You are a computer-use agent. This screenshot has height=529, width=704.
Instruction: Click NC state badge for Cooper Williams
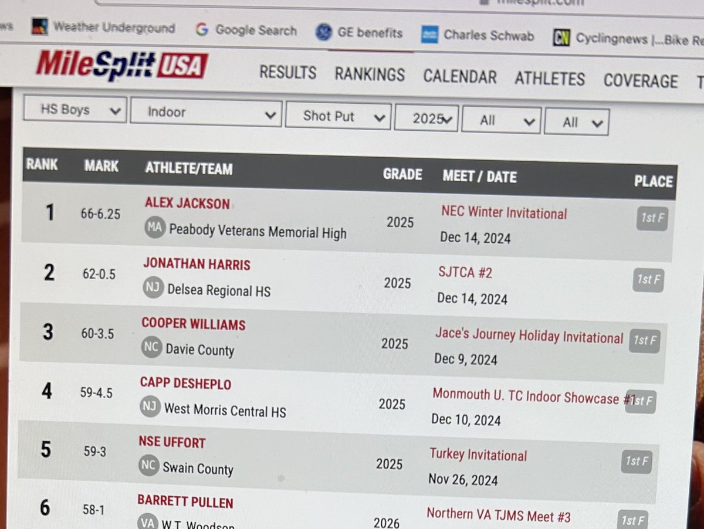coord(151,347)
